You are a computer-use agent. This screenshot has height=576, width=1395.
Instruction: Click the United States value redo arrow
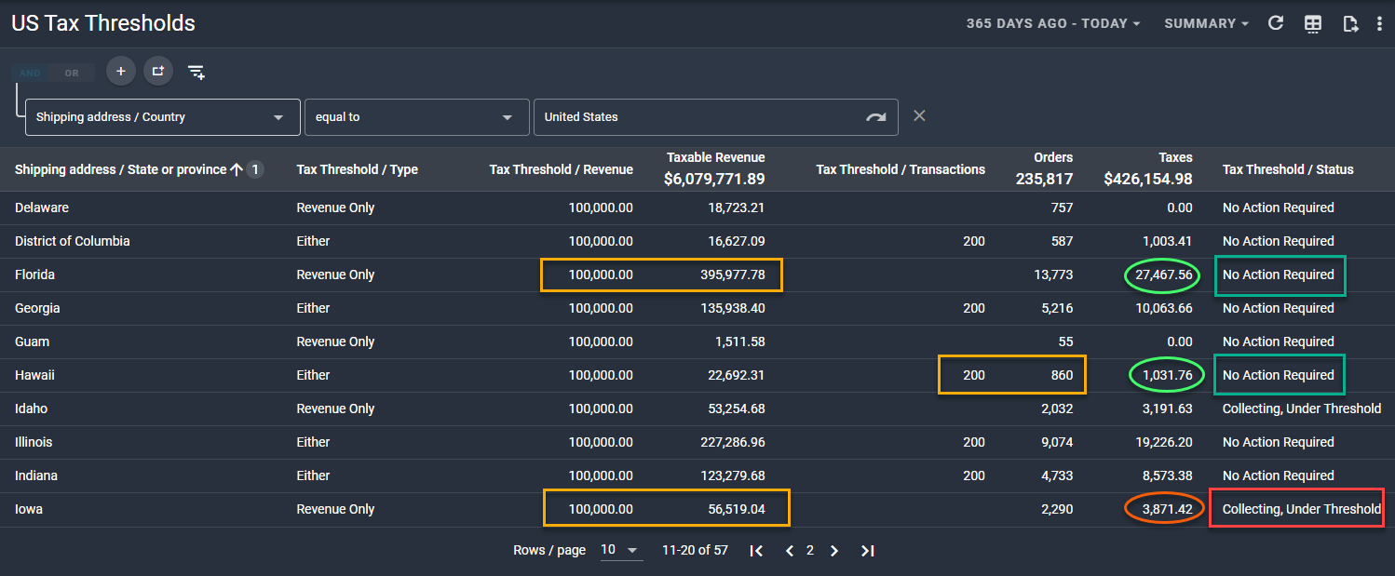coord(876,117)
